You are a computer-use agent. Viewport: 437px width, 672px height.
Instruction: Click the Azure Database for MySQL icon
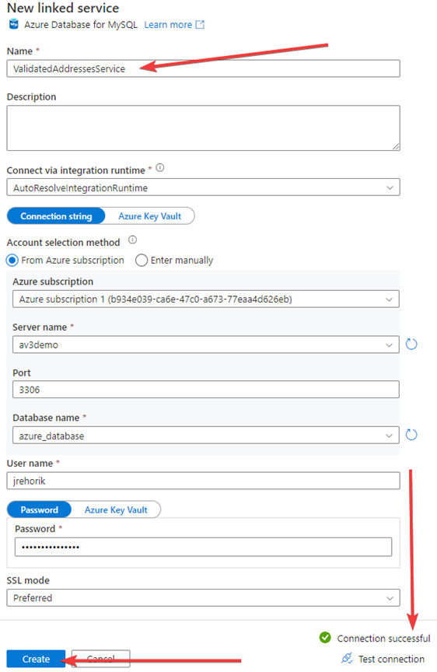click(x=14, y=24)
